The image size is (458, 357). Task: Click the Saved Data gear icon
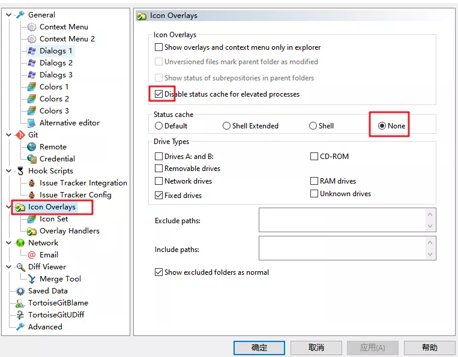20,291
